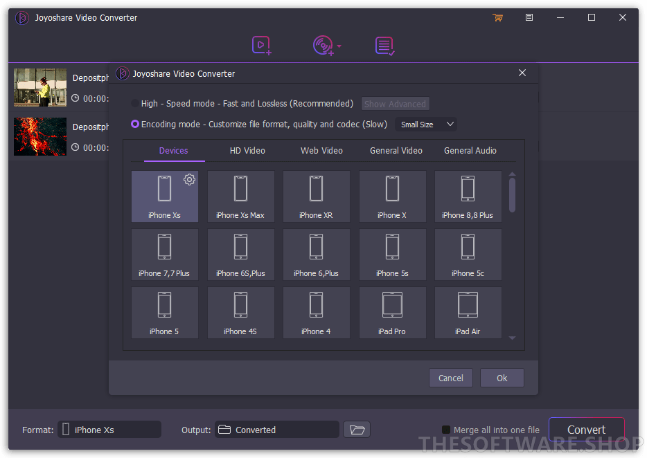
Task: Open the converted files list icon
Action: 385,45
